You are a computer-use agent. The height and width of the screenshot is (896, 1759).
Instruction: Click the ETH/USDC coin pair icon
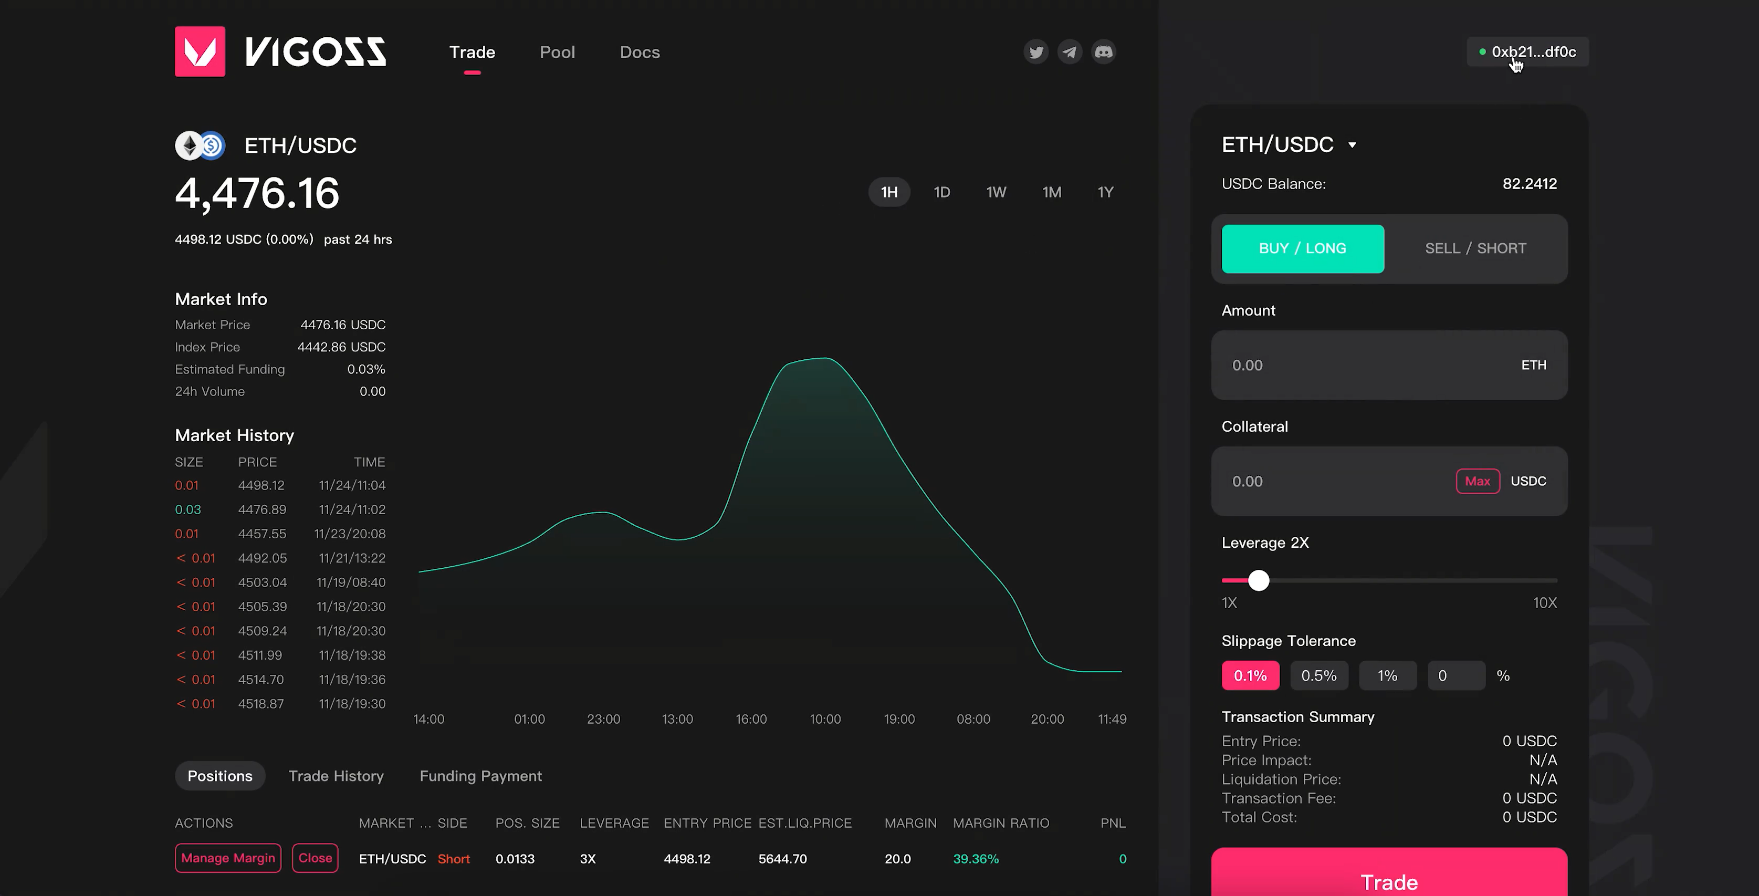200,145
